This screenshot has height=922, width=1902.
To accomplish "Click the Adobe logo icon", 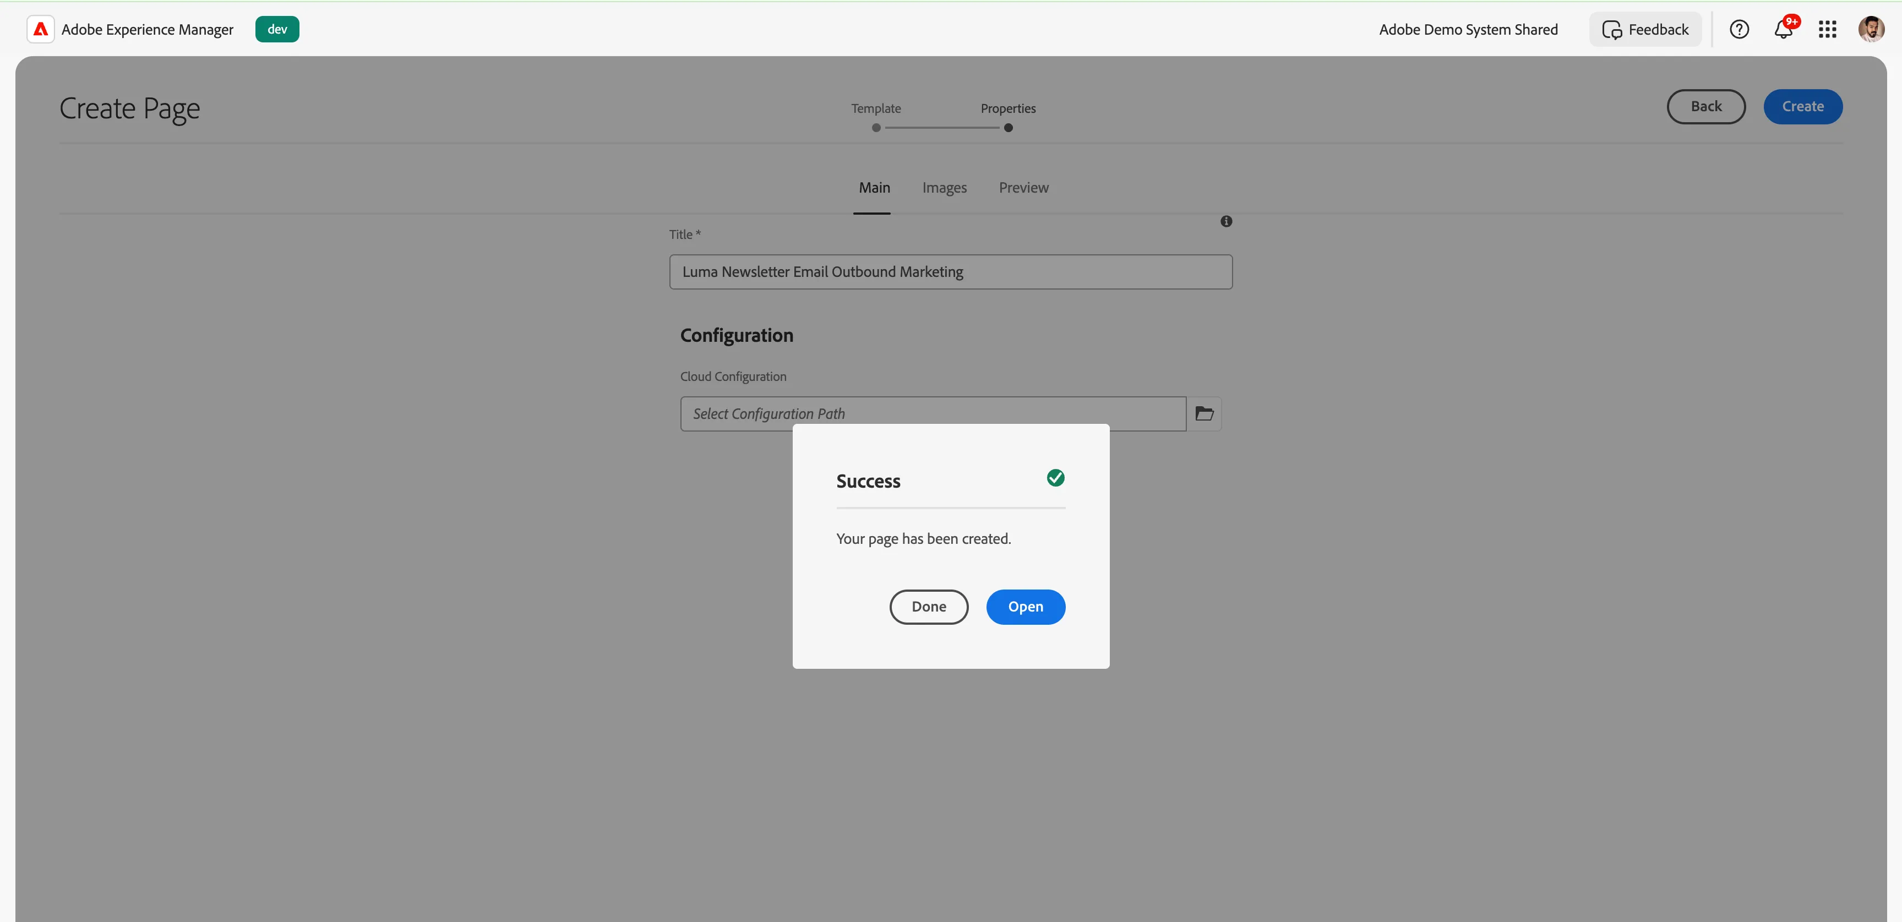I will 41,30.
